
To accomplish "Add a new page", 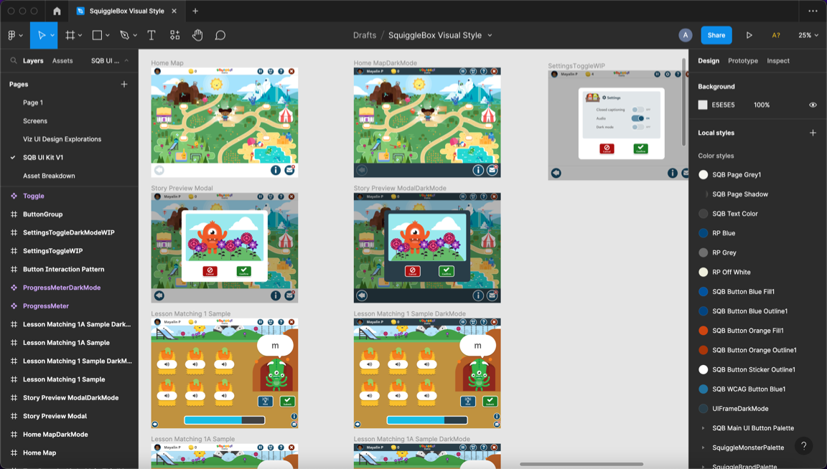I will tap(124, 85).
